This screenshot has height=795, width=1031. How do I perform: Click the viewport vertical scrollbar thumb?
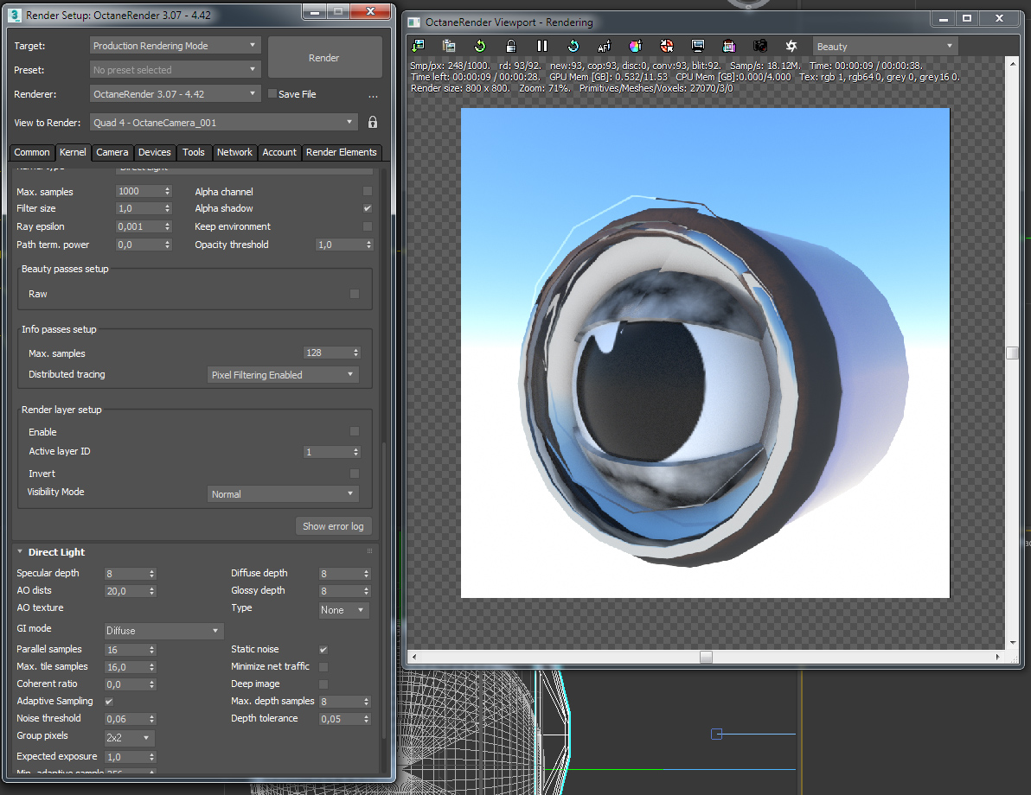pos(1013,353)
